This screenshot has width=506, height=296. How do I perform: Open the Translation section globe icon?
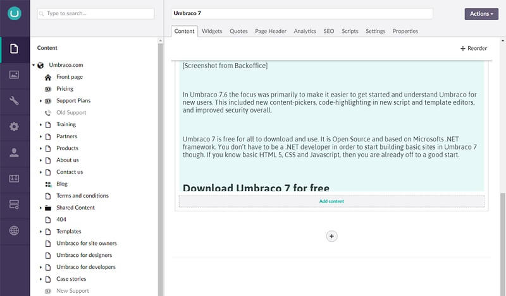coord(14,230)
